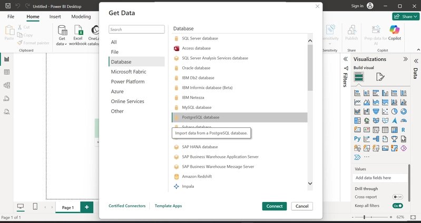This screenshot has height=223, width=421.
Task: Select the treemap visual
Action: pos(357,120)
